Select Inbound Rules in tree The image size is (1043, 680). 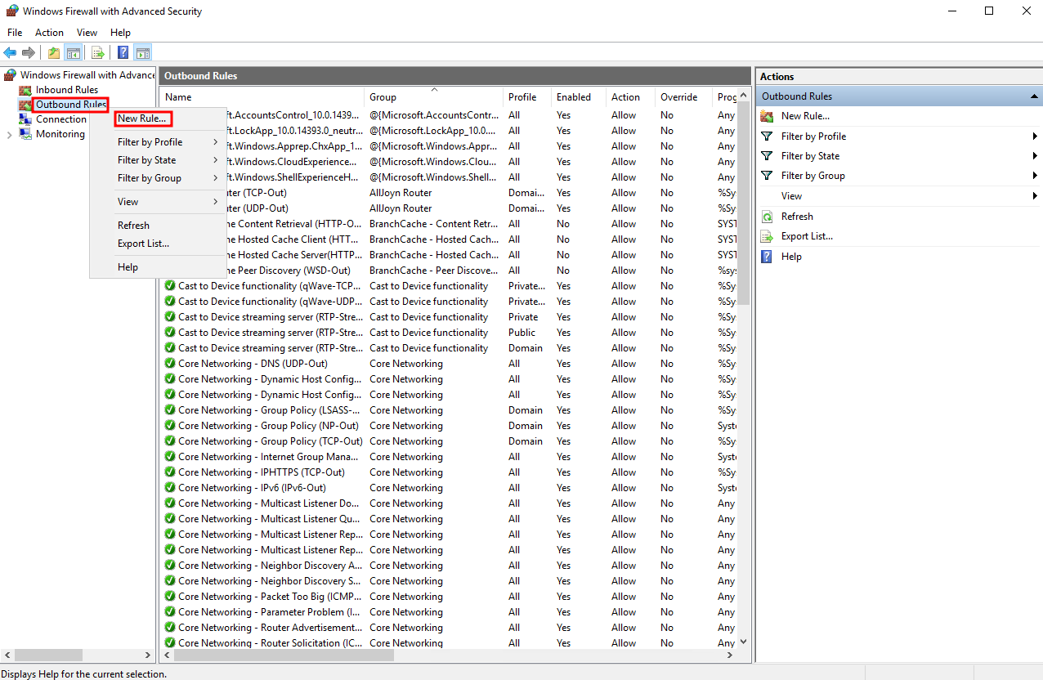pos(66,90)
